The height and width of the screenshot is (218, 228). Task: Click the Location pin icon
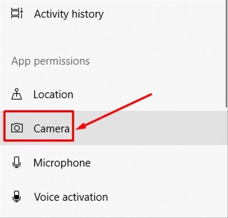coord(17,94)
